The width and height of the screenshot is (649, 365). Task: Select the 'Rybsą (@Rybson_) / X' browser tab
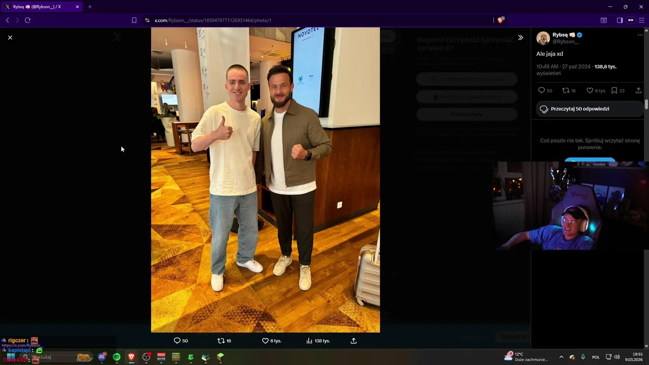(x=42, y=7)
